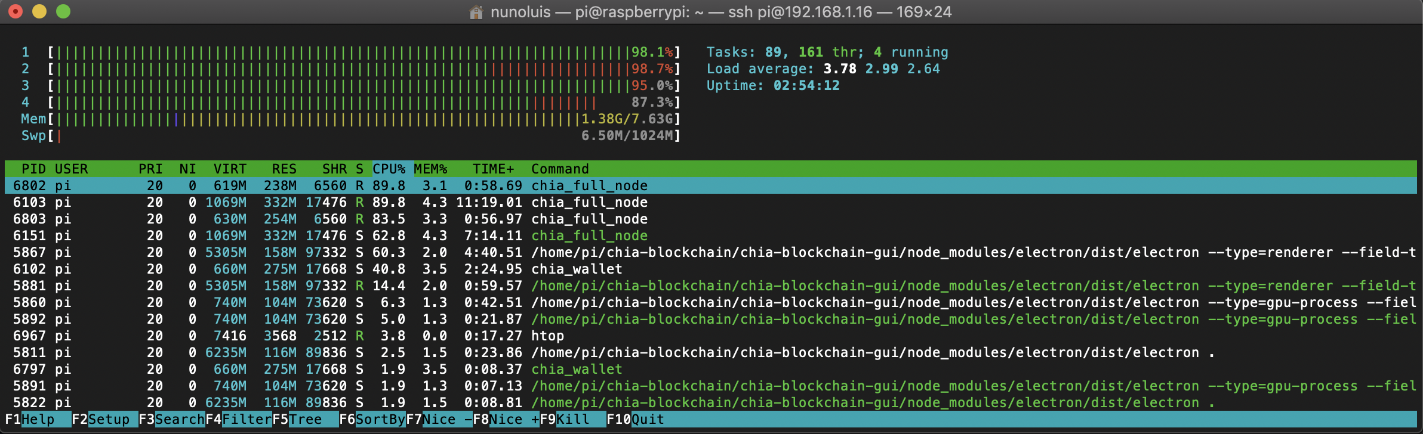The height and width of the screenshot is (434, 1423).
Task: Select the htop process PID 6967
Action: point(711,336)
